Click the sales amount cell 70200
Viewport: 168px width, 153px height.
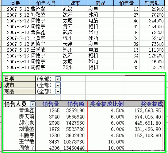tap(158, 15)
